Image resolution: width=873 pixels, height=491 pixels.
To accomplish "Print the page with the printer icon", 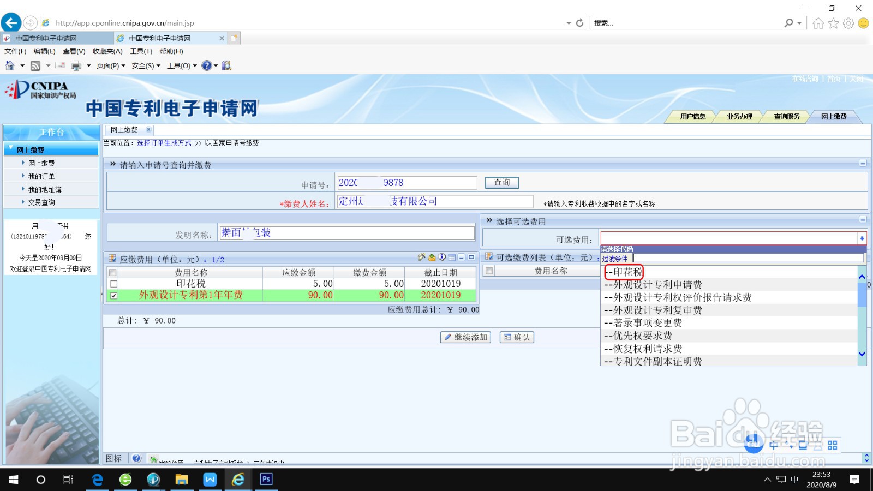I will [x=76, y=65].
